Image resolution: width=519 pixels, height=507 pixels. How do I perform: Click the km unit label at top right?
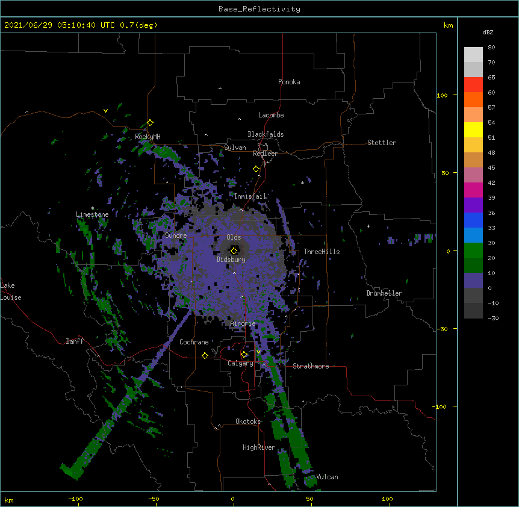[x=448, y=25]
